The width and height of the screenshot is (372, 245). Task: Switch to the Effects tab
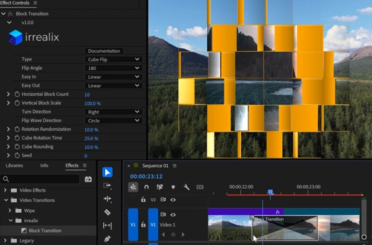tap(72, 165)
